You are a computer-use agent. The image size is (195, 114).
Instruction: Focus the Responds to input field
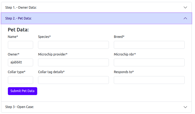(x=149, y=80)
